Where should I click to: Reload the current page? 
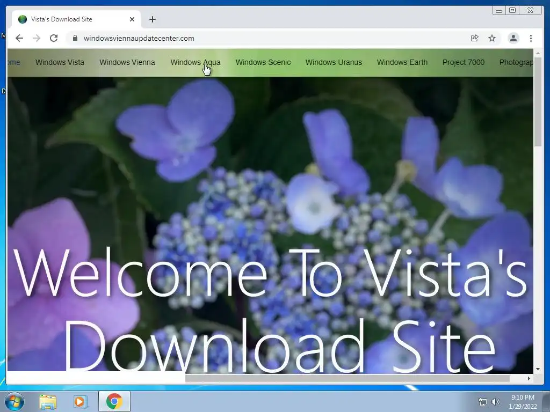click(x=54, y=38)
